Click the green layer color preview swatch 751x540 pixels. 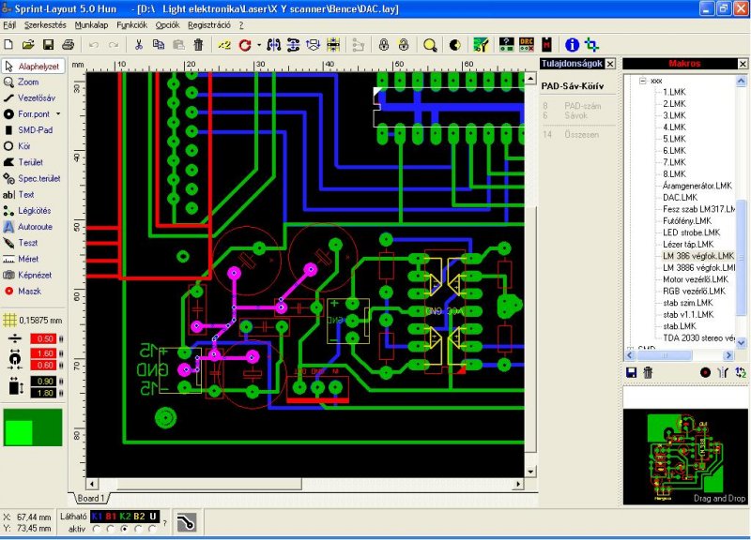pos(33,427)
